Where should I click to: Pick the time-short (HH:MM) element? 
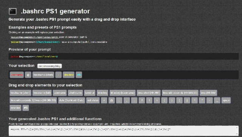[x=149, y=93]
